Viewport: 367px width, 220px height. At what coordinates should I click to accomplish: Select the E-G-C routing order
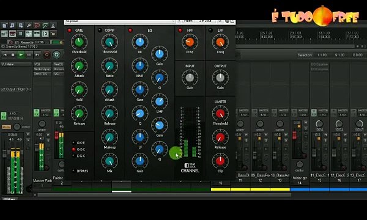[x=74, y=156]
